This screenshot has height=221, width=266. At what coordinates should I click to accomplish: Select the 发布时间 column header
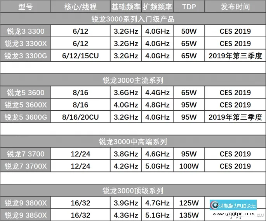click(235, 7)
